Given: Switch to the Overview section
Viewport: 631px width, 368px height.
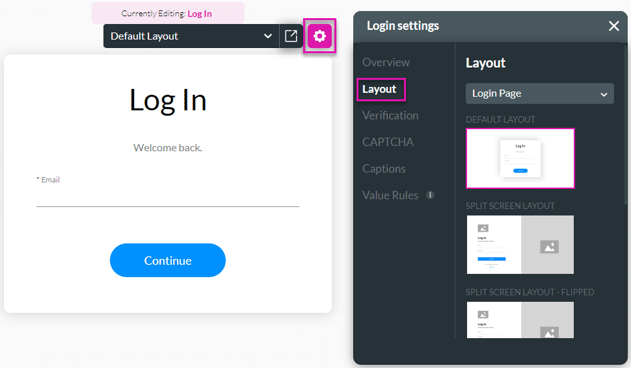Looking at the screenshot, I should tap(386, 62).
